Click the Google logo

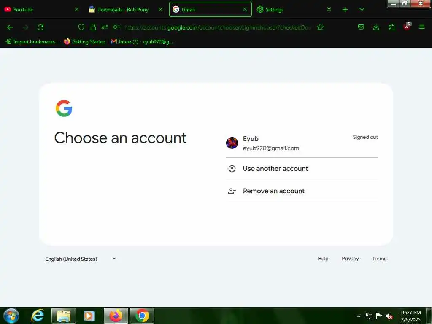(x=64, y=108)
